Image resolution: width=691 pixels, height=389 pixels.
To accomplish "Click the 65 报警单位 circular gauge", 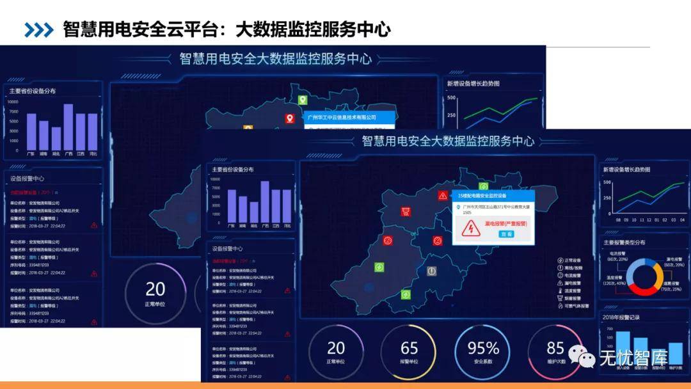I will (x=408, y=351).
